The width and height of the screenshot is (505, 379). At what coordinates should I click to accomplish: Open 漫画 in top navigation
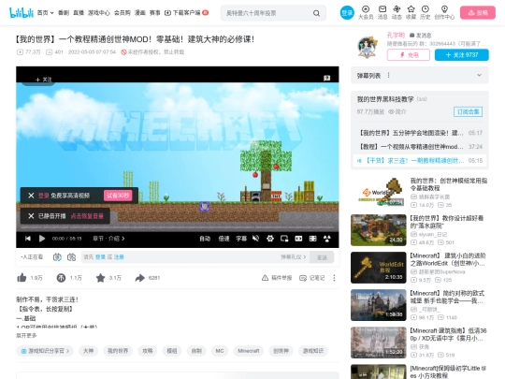[139, 13]
